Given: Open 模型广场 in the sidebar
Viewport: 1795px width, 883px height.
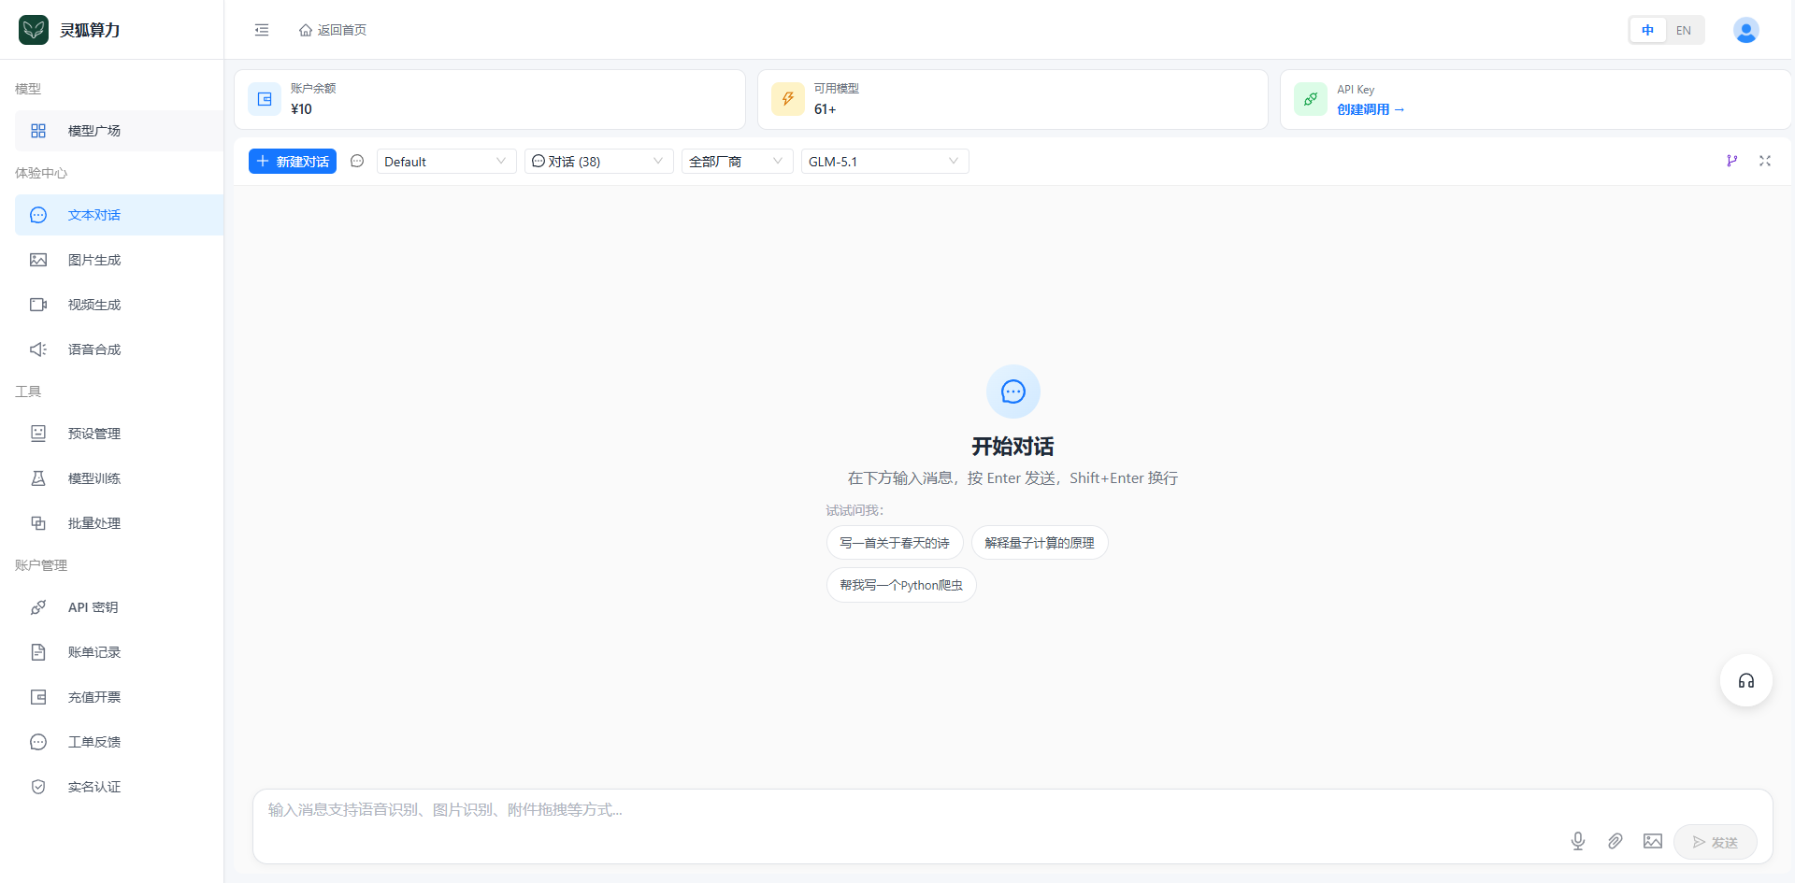Looking at the screenshot, I should (x=119, y=131).
